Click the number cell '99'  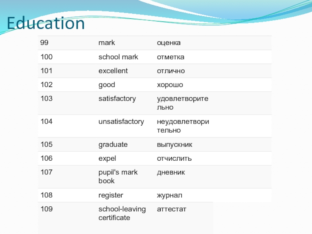click(x=44, y=43)
